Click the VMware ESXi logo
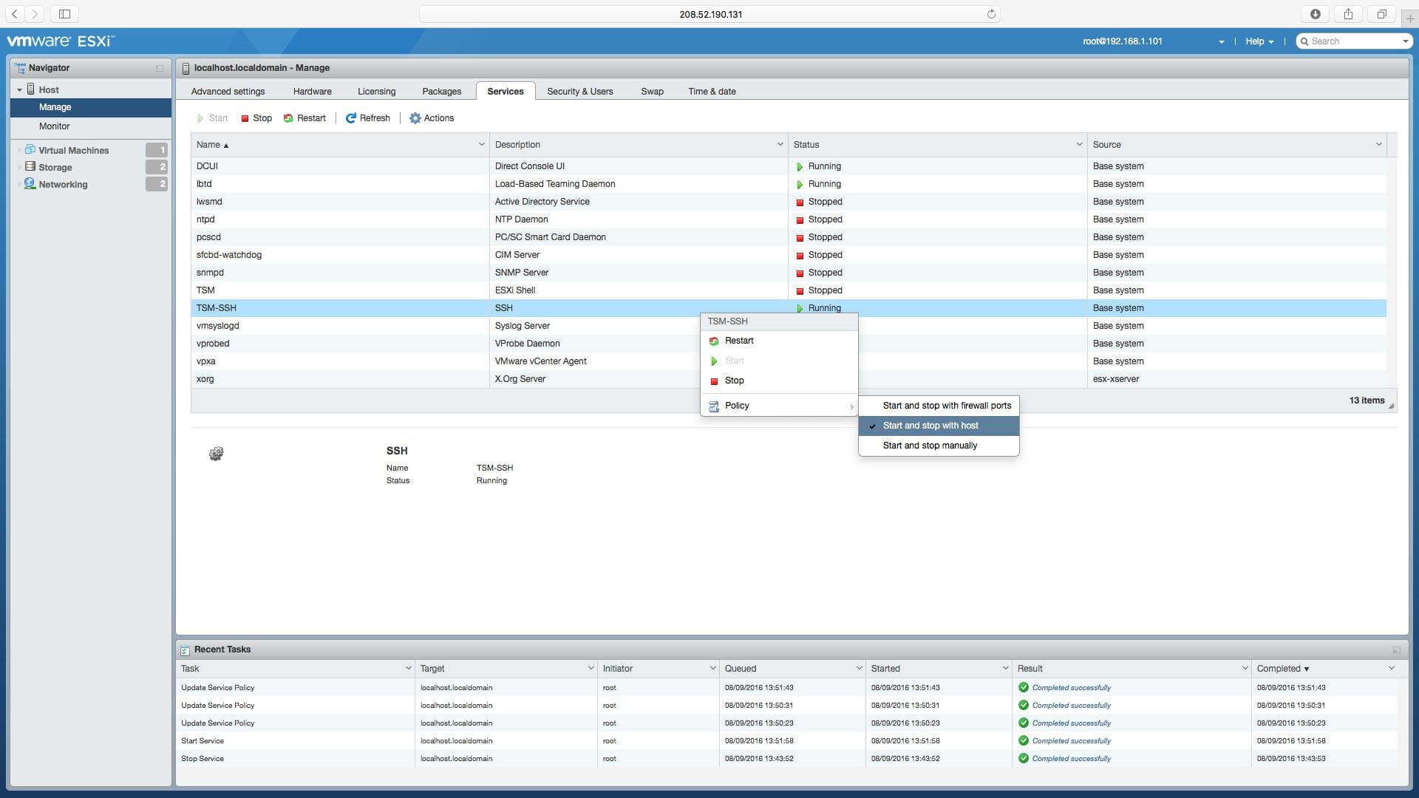 [59, 41]
